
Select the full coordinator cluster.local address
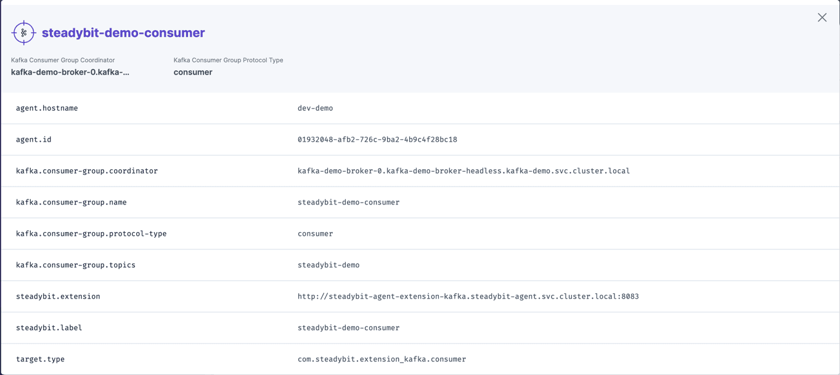[x=463, y=171]
